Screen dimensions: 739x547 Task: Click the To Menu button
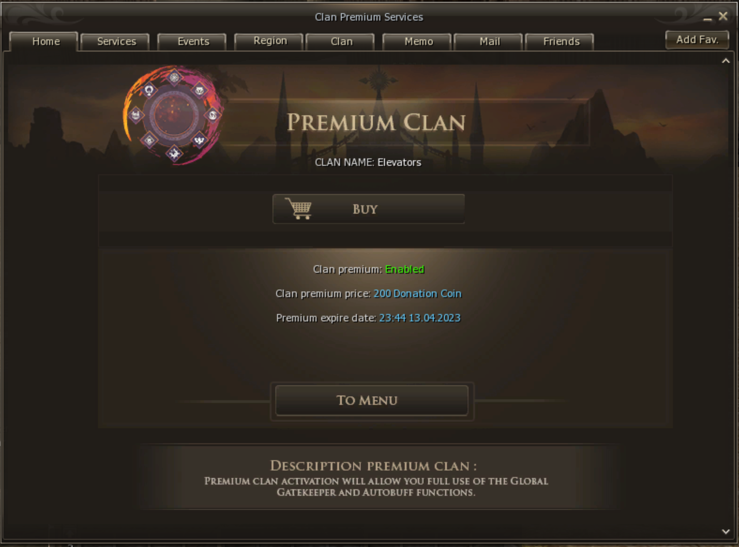pyautogui.click(x=372, y=400)
